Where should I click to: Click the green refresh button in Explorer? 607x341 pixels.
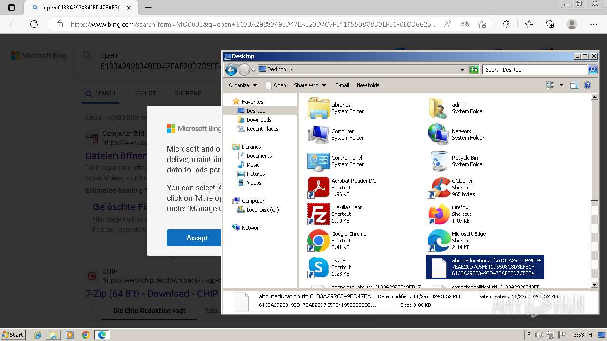[x=474, y=70]
